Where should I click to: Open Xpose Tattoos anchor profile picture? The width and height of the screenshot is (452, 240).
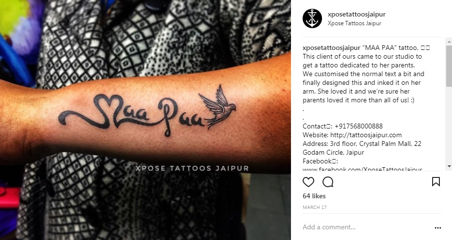pos(312,18)
